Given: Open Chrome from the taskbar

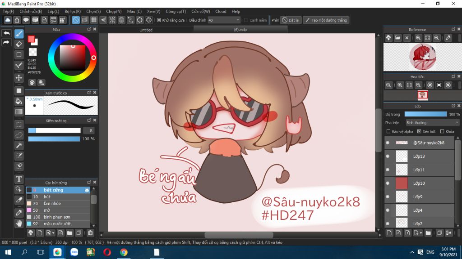Looking at the screenshot, I should [x=124, y=252].
